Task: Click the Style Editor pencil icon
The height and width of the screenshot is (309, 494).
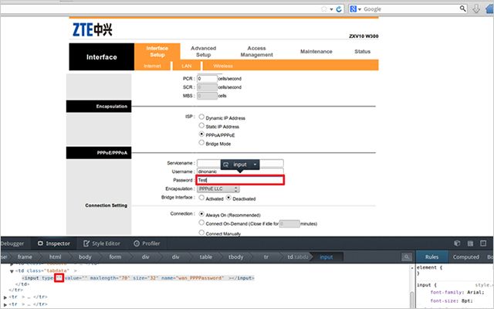Action: [86, 243]
